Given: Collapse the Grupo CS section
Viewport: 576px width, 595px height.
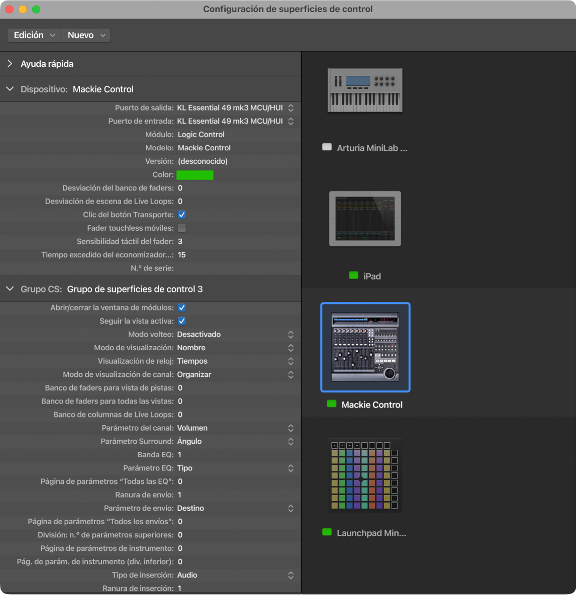Looking at the screenshot, I should point(10,289).
